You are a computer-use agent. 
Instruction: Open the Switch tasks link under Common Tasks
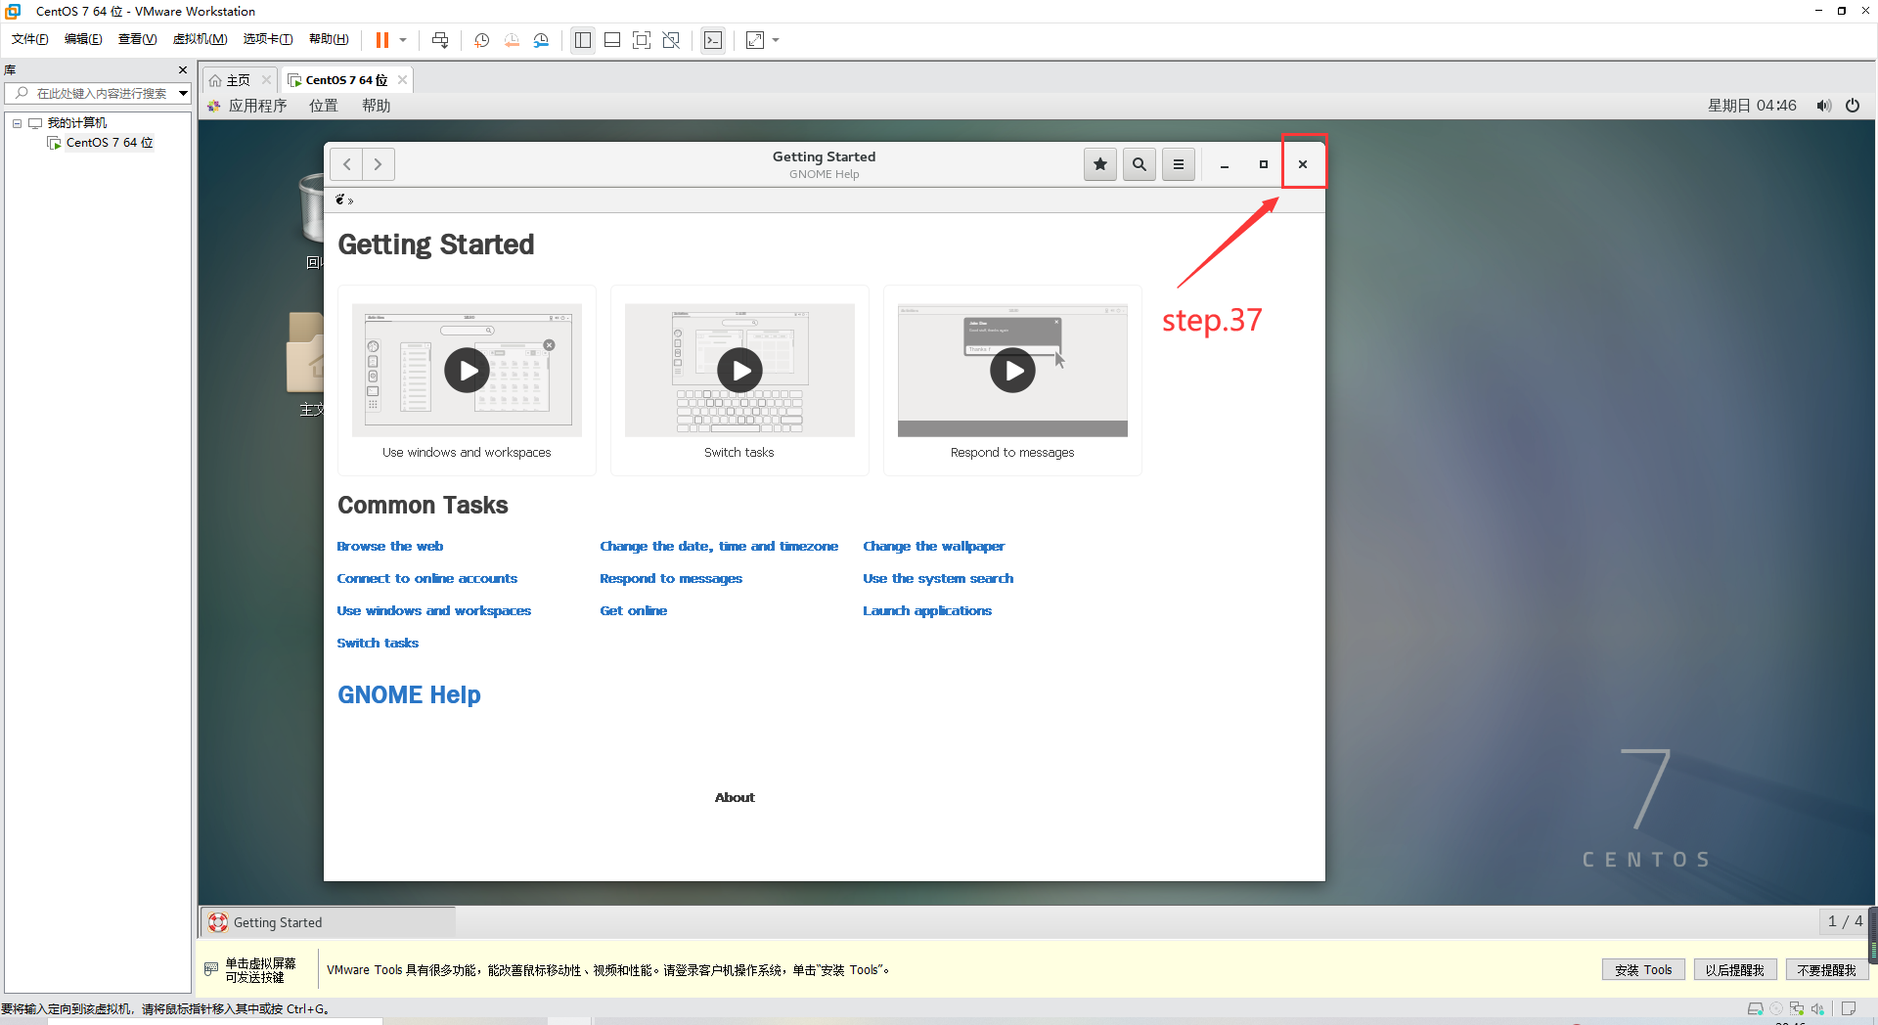(x=378, y=643)
